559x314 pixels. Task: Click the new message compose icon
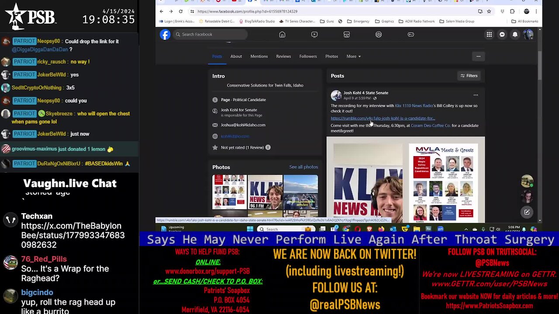coord(527,212)
